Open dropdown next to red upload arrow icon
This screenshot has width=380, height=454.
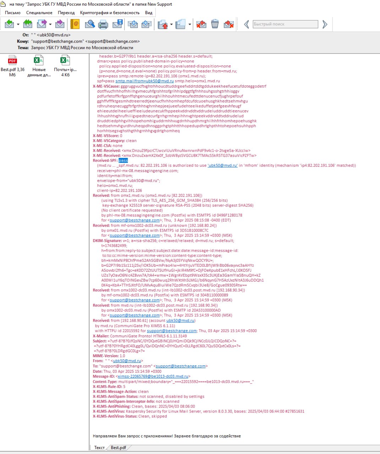(171, 24)
